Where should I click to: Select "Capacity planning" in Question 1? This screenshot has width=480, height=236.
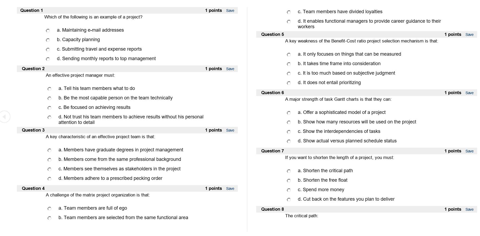48,40
